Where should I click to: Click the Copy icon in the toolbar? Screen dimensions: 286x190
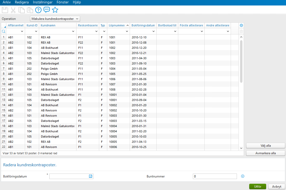22,10
